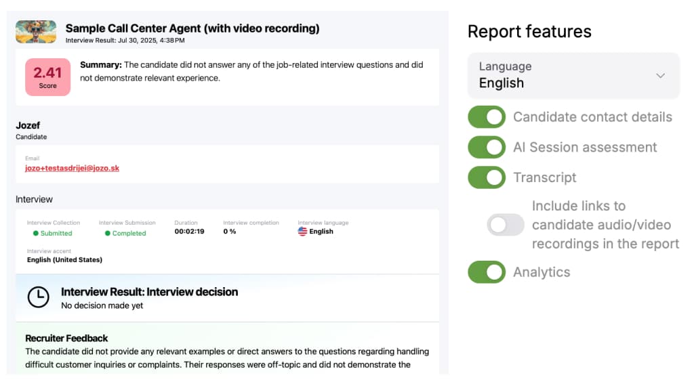Click the Language dropdown chevron arrow
The image size is (694, 390).
click(x=660, y=76)
